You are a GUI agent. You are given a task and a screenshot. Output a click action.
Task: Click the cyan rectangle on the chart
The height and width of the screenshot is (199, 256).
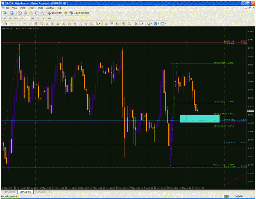click(x=199, y=119)
